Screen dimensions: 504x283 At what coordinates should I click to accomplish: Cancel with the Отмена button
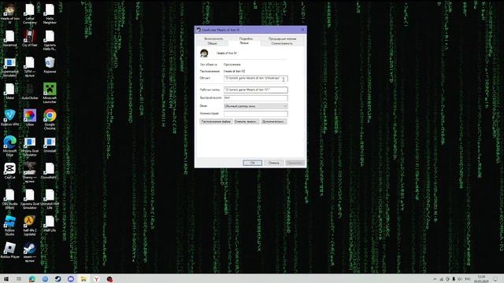pos(273,163)
